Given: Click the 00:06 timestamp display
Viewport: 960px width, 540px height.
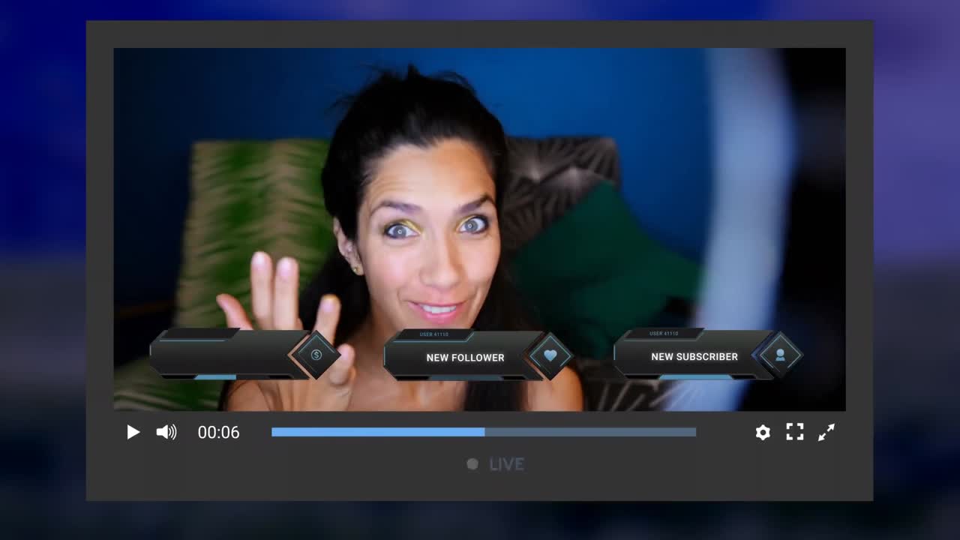Looking at the screenshot, I should [219, 432].
